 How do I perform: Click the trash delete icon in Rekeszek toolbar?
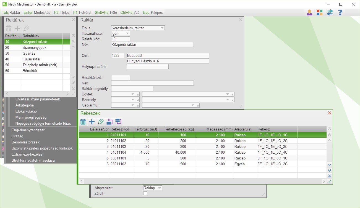coord(83,122)
